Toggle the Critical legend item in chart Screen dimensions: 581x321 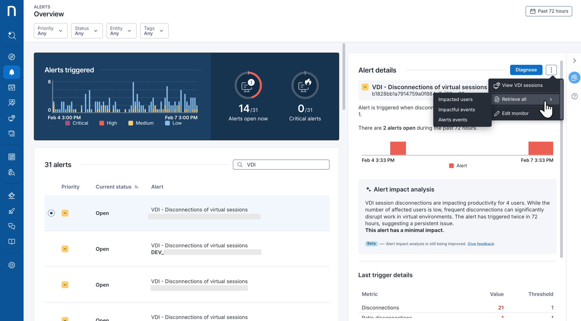[x=76, y=123]
